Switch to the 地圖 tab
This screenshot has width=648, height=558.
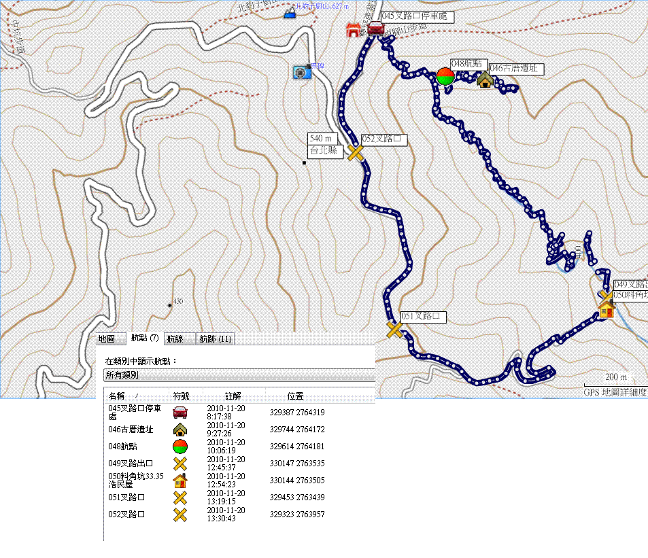click(x=107, y=338)
